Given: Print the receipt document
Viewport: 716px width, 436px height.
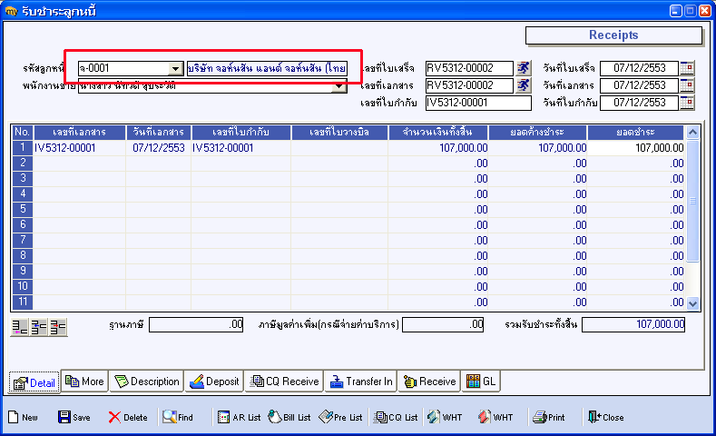Looking at the screenshot, I should (549, 417).
